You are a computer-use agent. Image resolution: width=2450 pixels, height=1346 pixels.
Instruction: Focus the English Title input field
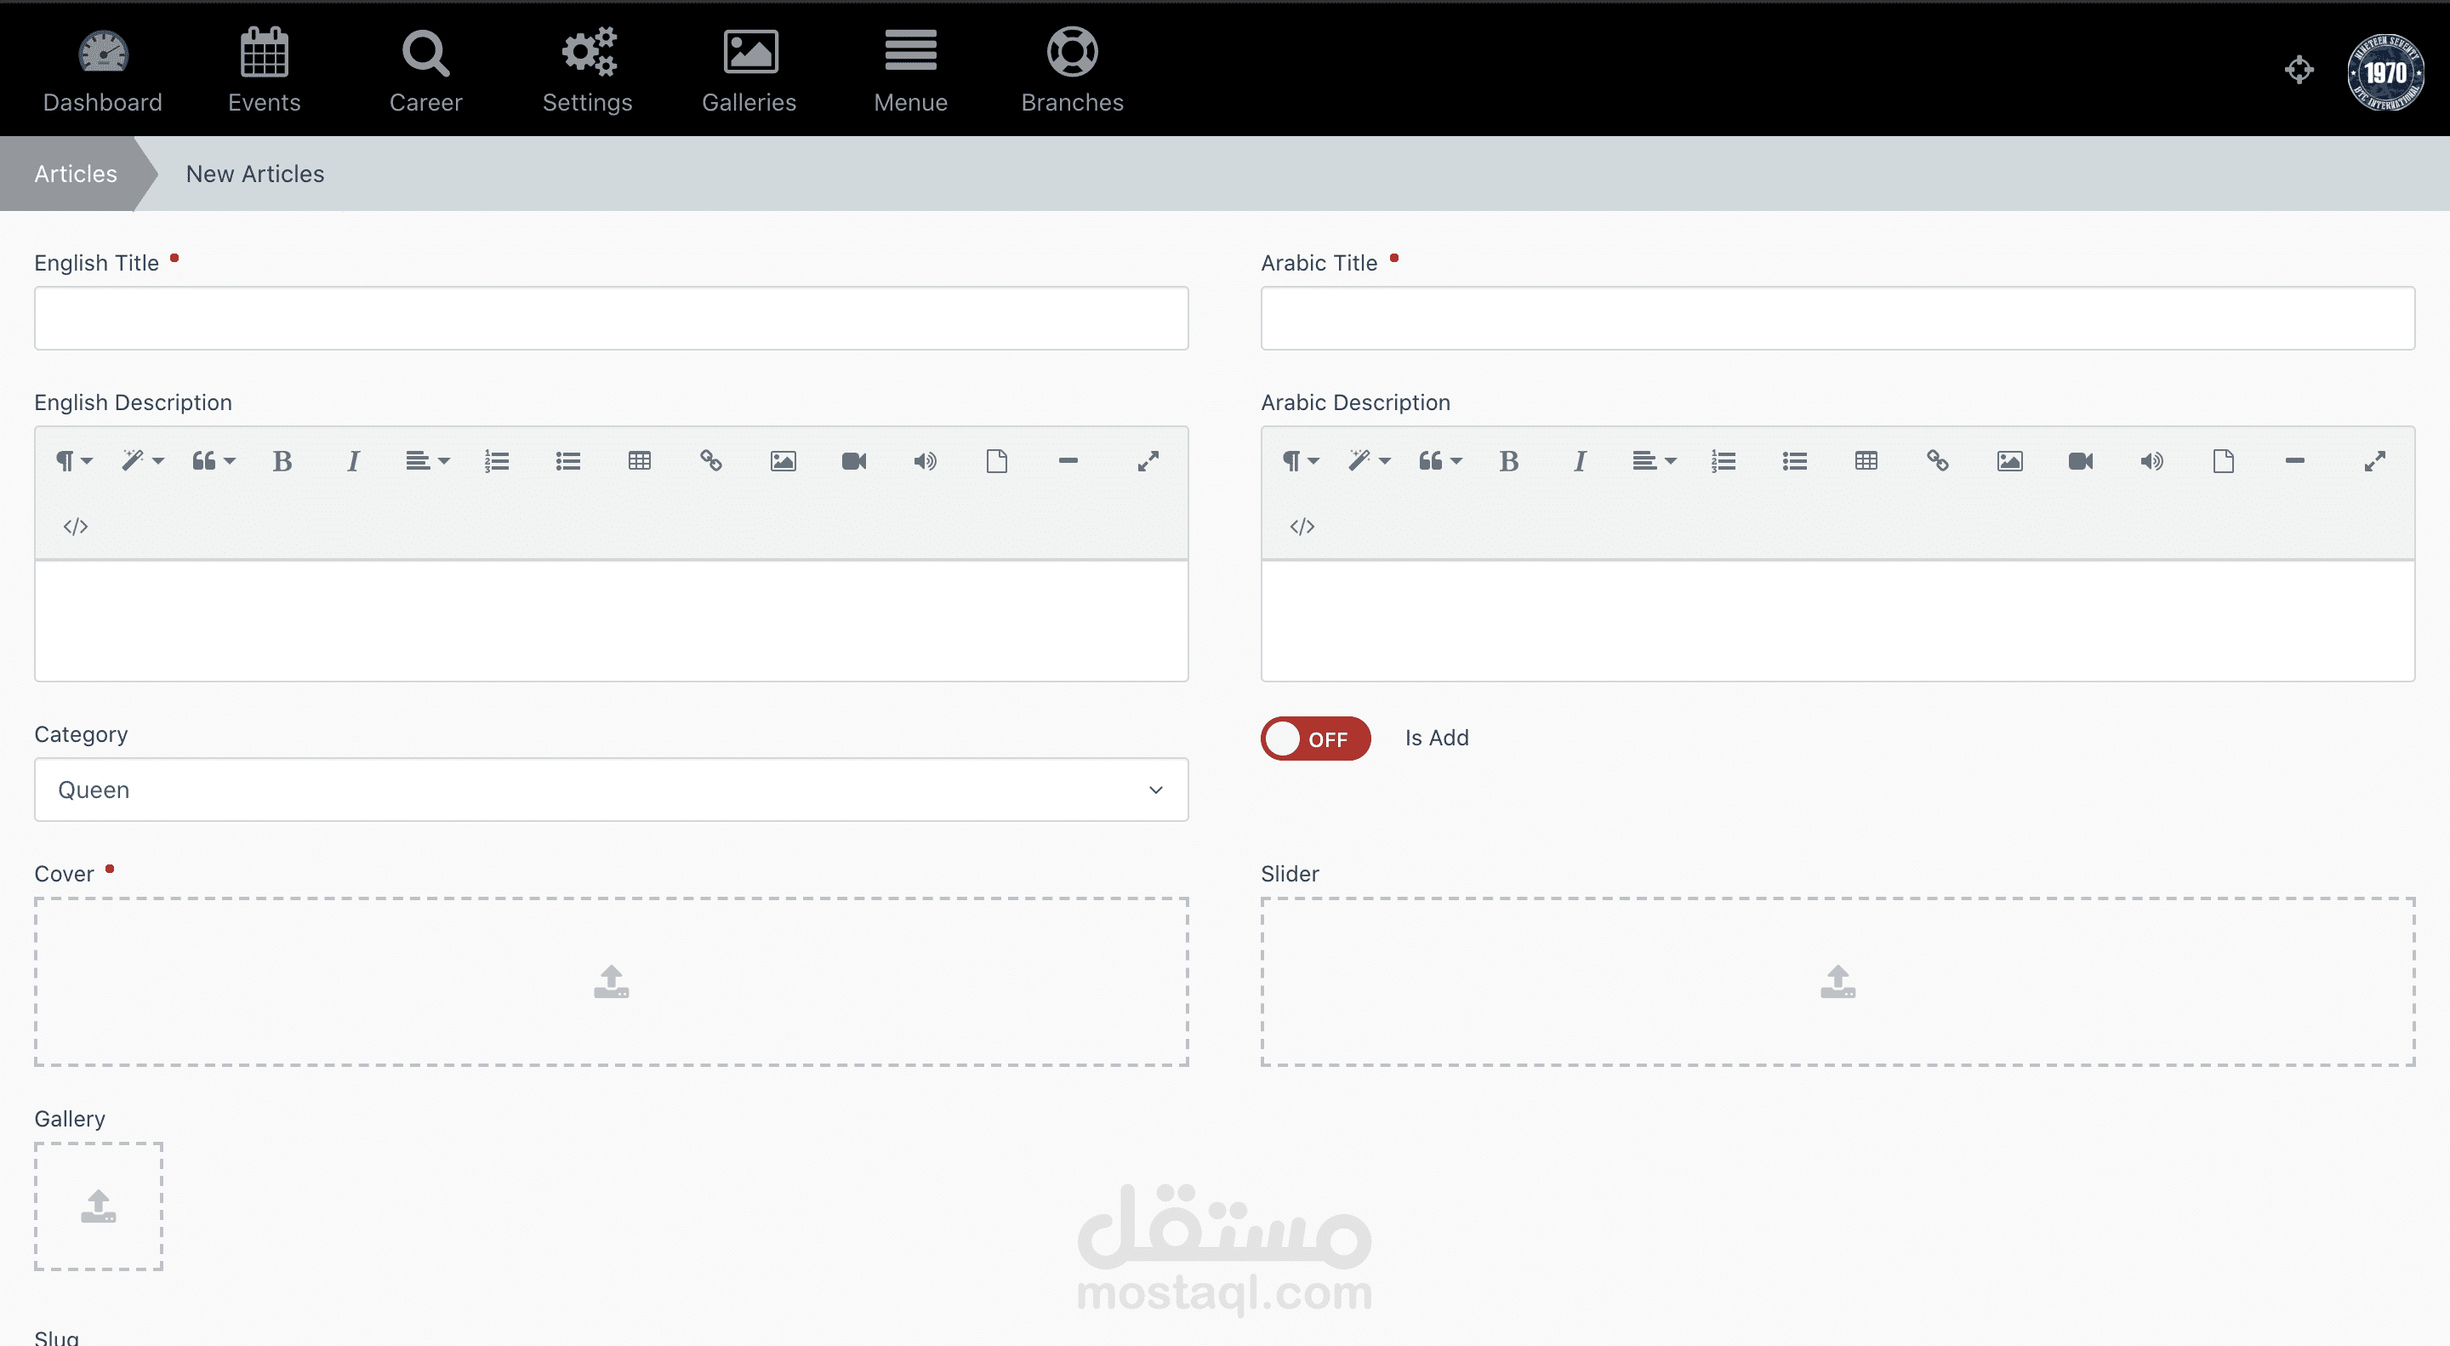pos(611,317)
